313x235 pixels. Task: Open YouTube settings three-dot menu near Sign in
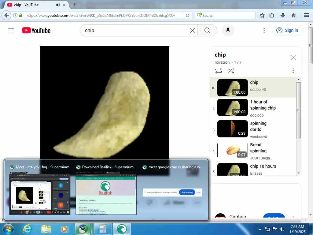click(x=264, y=30)
